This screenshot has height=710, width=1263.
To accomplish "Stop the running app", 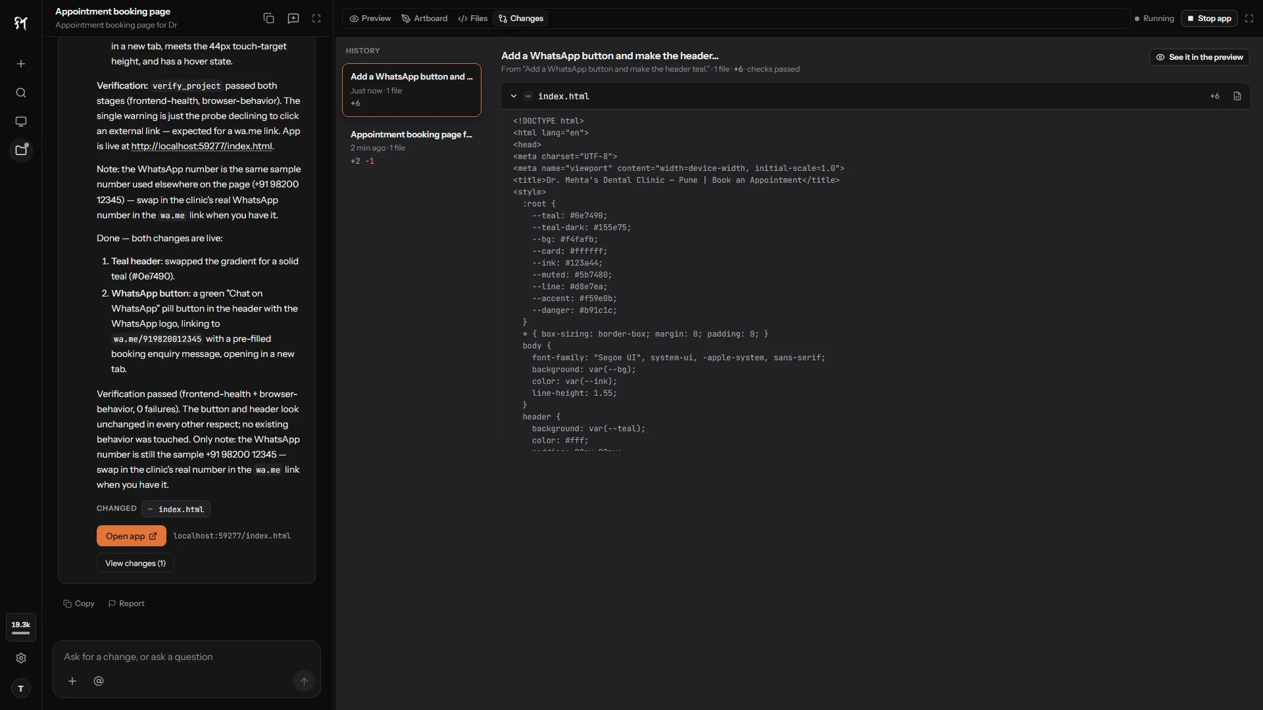I will [x=1209, y=18].
